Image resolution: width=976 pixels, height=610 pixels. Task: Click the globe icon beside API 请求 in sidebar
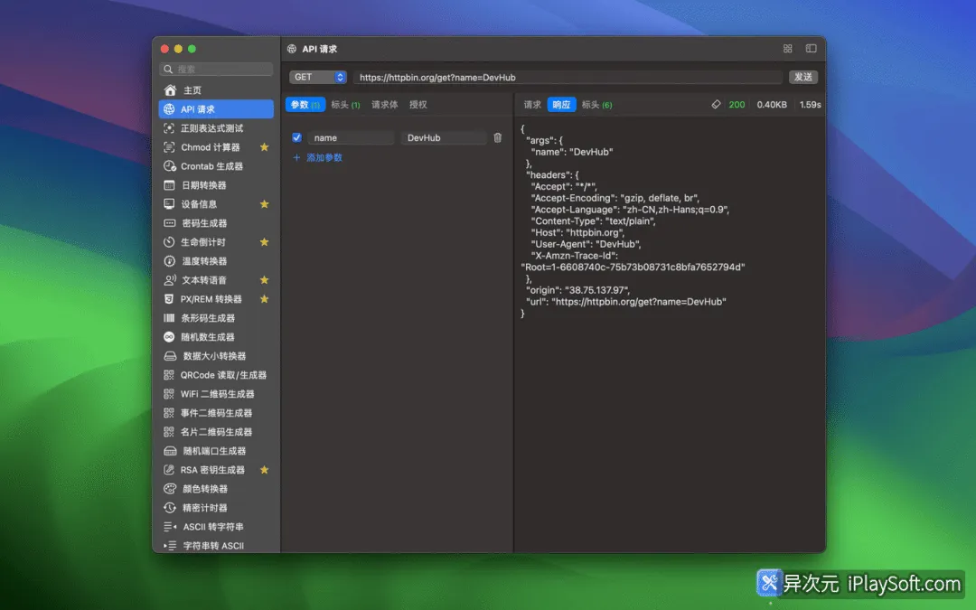pos(169,109)
